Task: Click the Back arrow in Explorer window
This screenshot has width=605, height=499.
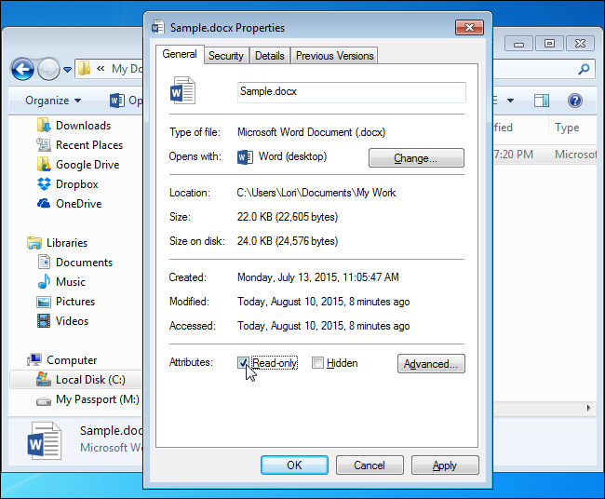Action: point(22,70)
